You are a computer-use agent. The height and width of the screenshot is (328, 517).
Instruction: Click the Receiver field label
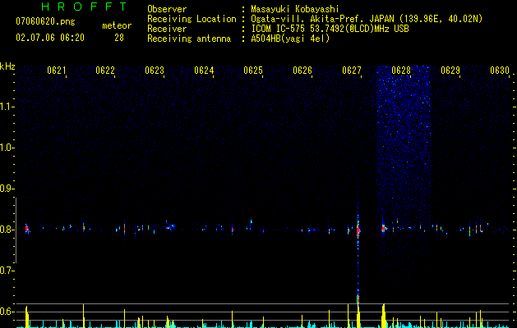point(167,29)
